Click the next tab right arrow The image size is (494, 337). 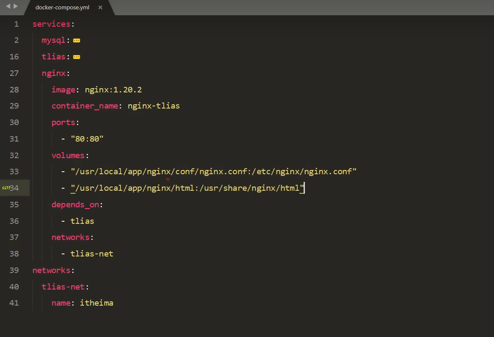(x=15, y=6)
